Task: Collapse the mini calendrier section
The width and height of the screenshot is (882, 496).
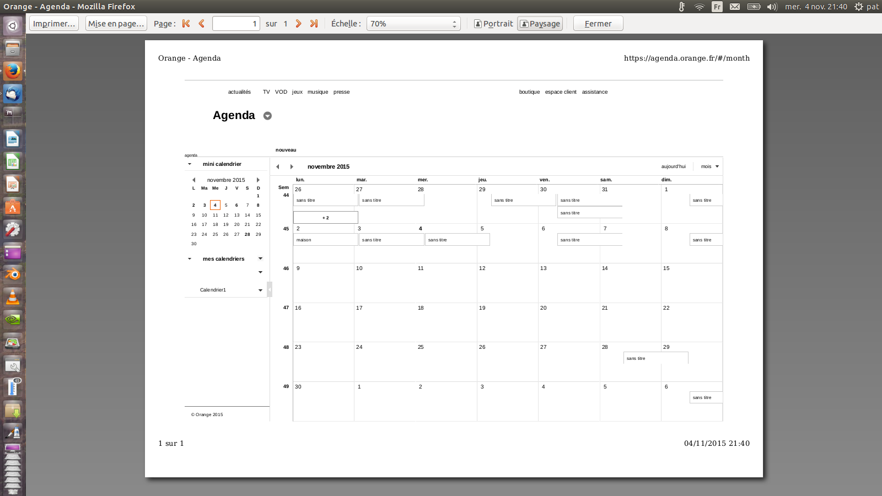Action: coord(190,164)
